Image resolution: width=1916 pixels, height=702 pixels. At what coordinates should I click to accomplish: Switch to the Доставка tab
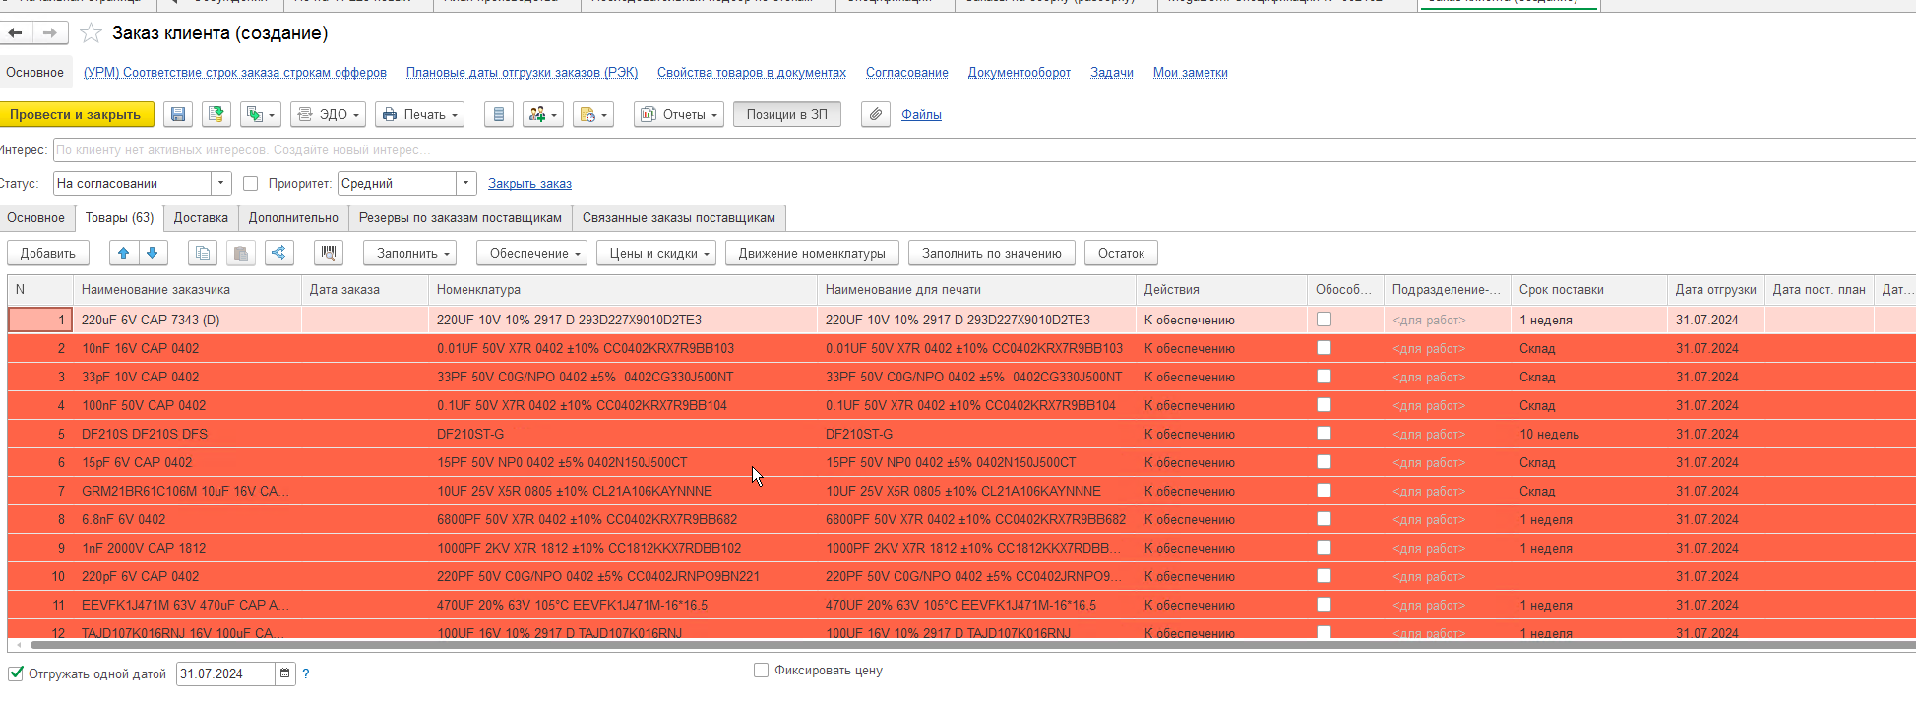pos(201,218)
